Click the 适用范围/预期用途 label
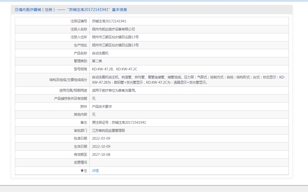Image resolution: width=308 pixels, height=192 pixels. 73,90
